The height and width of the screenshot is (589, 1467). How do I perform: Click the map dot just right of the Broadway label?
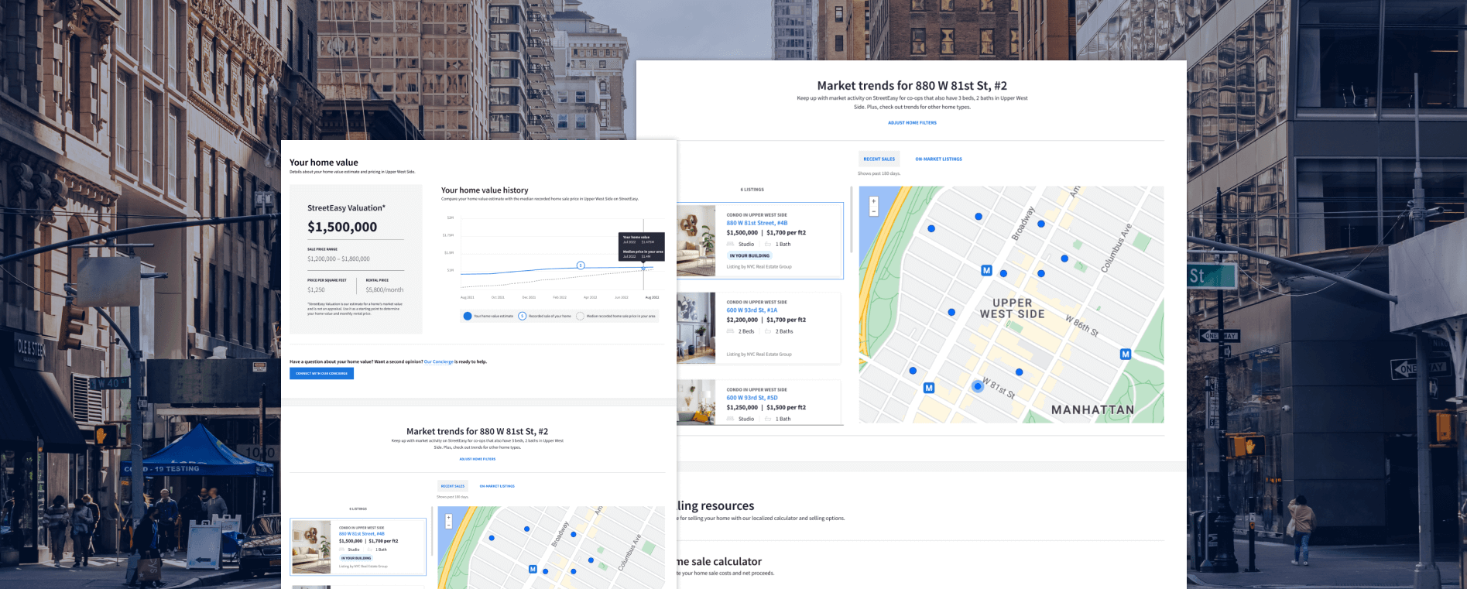1041,224
